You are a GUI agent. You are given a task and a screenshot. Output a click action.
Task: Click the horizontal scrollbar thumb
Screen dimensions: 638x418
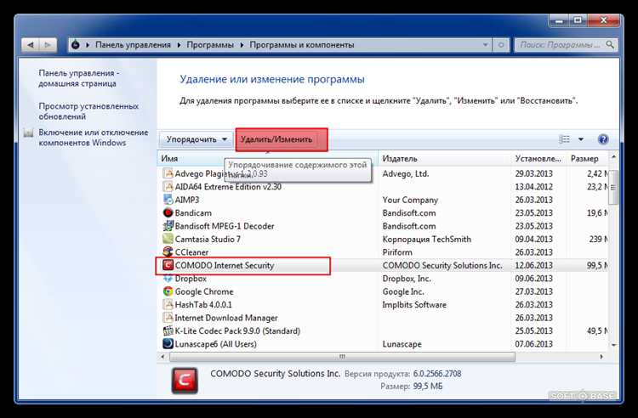tap(342, 357)
